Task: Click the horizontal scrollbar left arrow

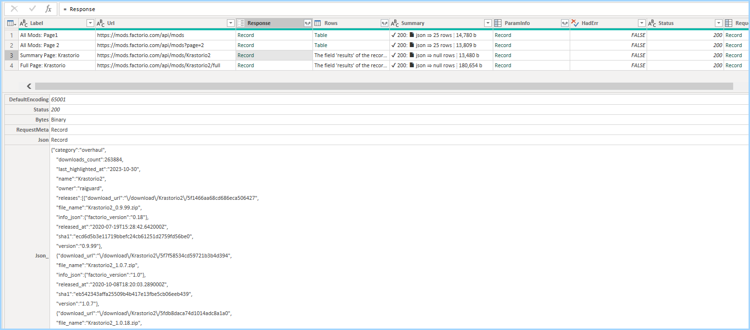Action: pyautogui.click(x=29, y=86)
